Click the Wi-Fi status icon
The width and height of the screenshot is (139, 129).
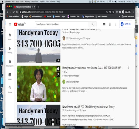coord(110,1)
